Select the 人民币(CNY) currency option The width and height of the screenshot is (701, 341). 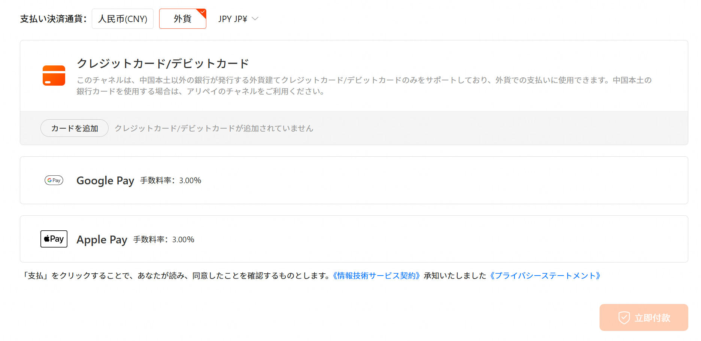[x=122, y=19]
